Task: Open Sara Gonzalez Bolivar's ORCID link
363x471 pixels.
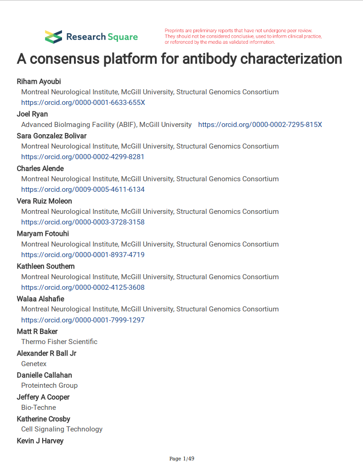Action: [83, 157]
